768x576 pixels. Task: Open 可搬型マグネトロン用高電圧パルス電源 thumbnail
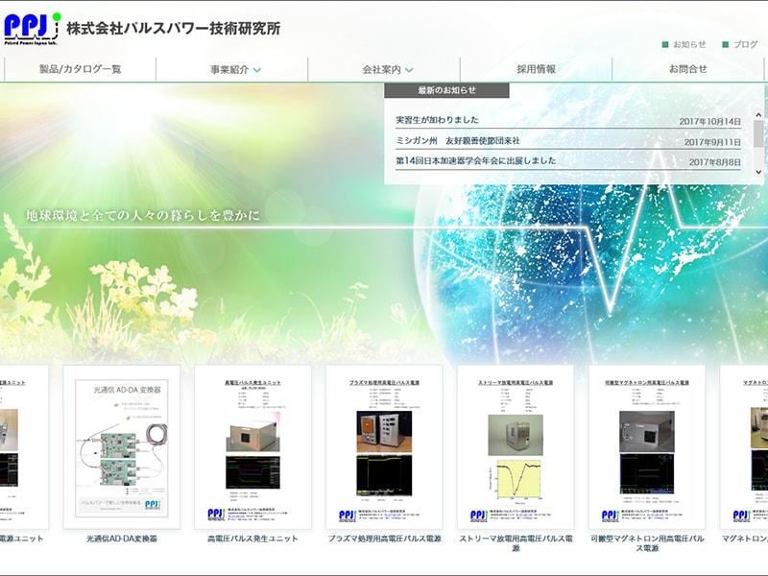[646, 446]
